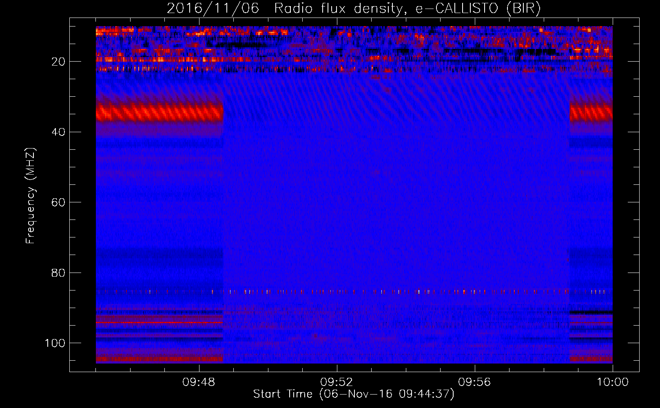Click the '09:48' time tick label
Image resolution: width=660 pixels, height=408 pixels.
199,382
